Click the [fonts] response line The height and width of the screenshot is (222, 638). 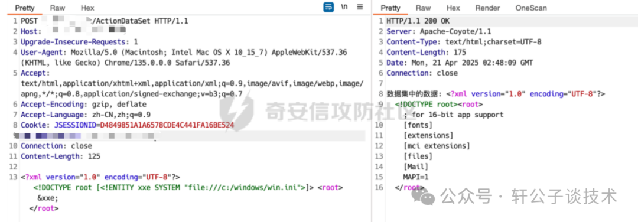(418, 125)
